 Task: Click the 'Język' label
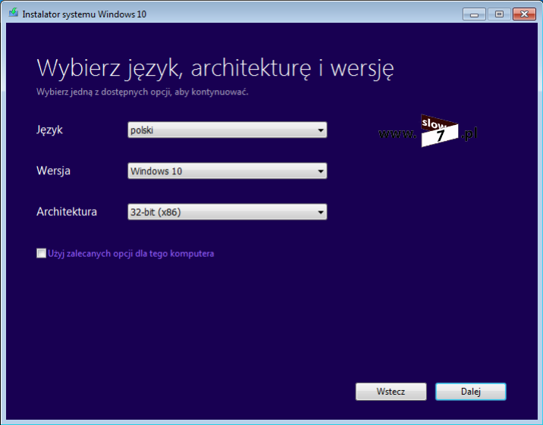pyautogui.click(x=49, y=130)
